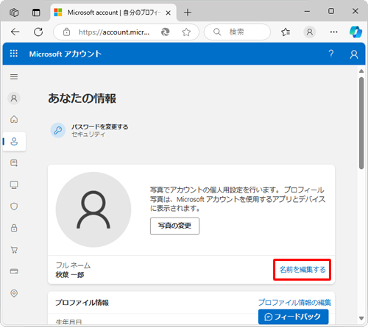Open Edge settings and more menu

pos(333,32)
